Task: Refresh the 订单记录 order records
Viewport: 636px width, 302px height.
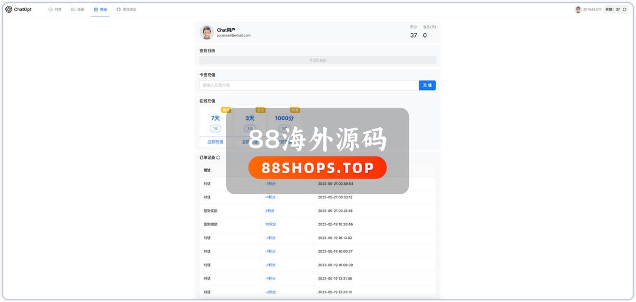Action: [218, 158]
